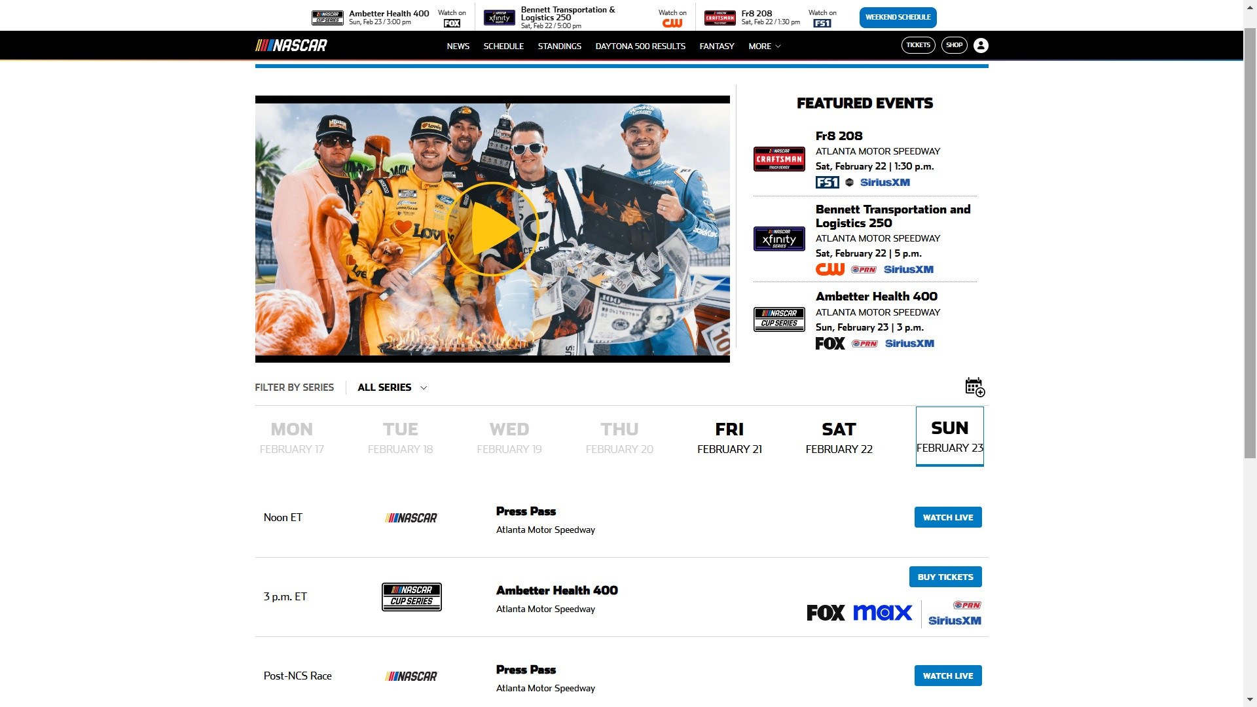This screenshot has height=707, width=1257.
Task: Click Fr8 208 text in top banner
Action: click(x=757, y=13)
